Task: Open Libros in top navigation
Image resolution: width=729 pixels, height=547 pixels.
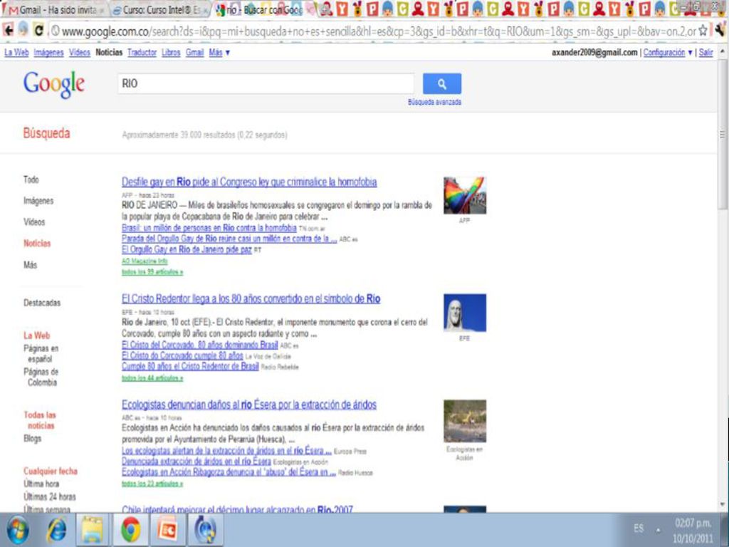Action: click(171, 53)
